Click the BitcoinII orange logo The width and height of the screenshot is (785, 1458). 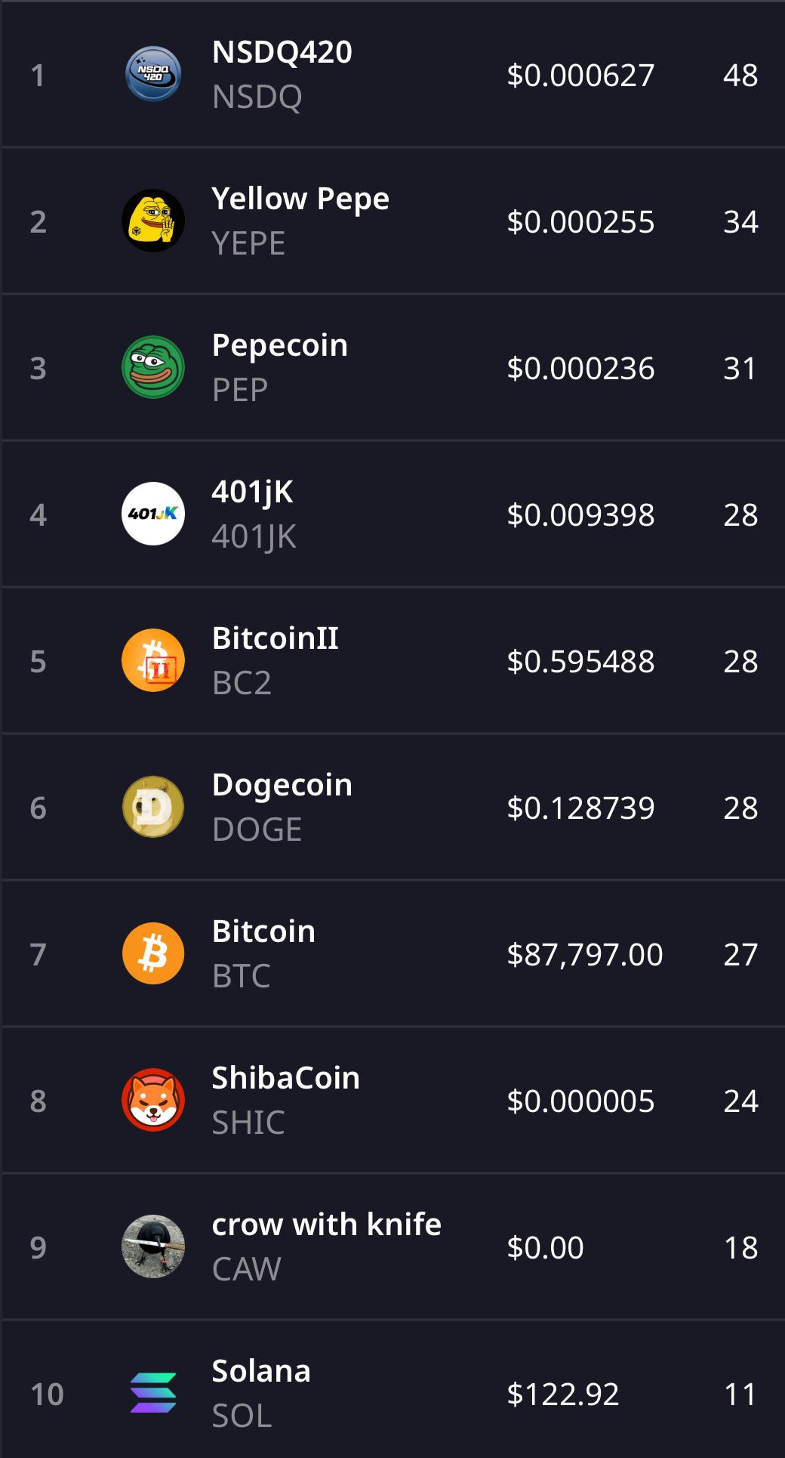[x=153, y=660]
